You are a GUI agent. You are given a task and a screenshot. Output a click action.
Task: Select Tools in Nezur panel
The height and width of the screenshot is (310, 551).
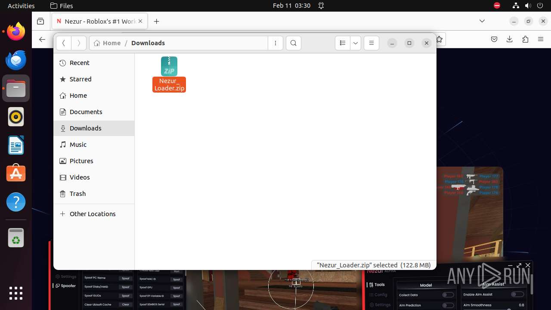pyautogui.click(x=377, y=285)
